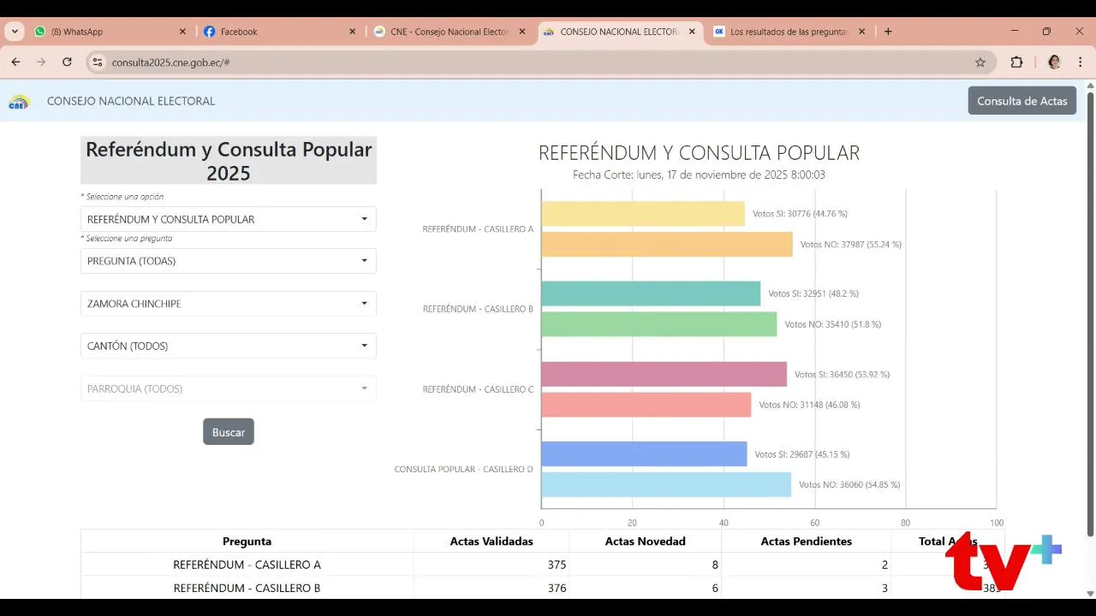Click chart title REFERÉNDUM Y CONSULTA POPULAR

699,153
